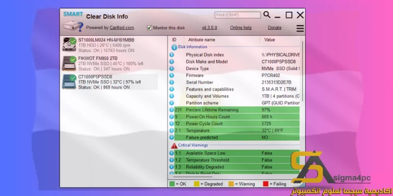This screenshot has width=393, height=196.
Task: Select the CT1000P5PSSD8 disk name in list
Action: pos(95,77)
